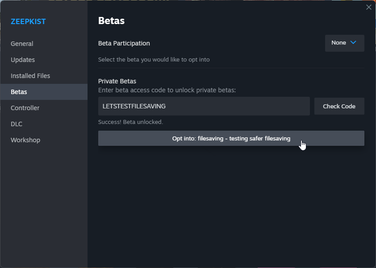Open the Workshop section

(25, 140)
